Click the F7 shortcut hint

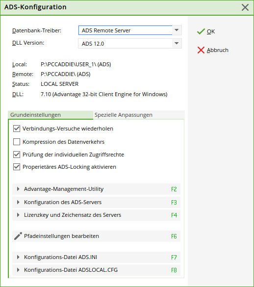tap(174, 258)
